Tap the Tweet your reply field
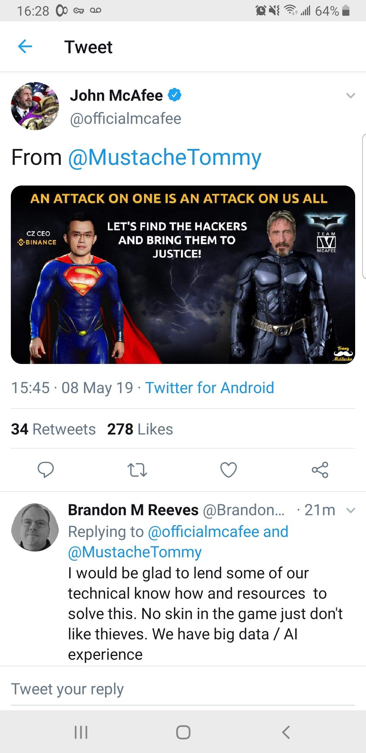Image resolution: width=366 pixels, height=753 pixels. (x=183, y=689)
